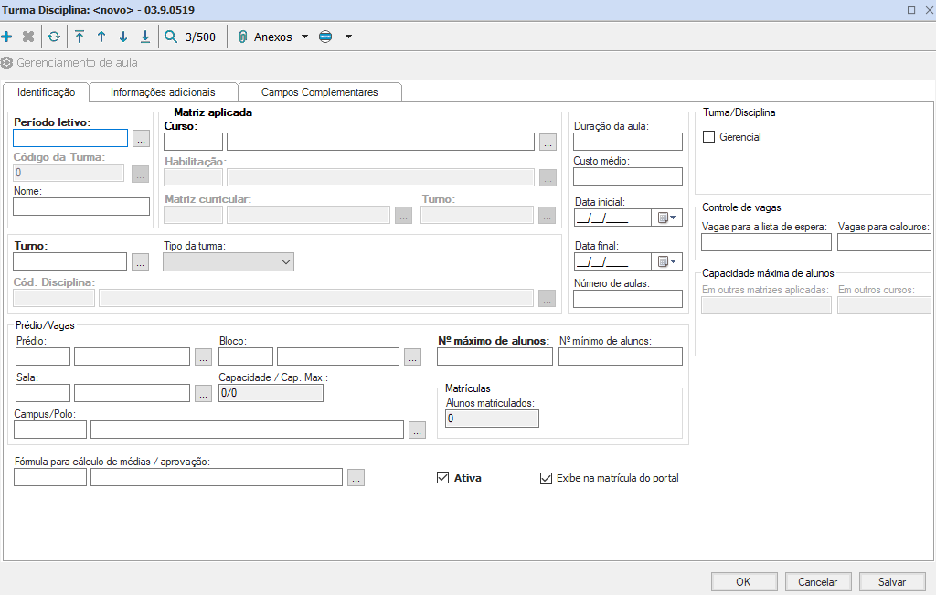The height and width of the screenshot is (595, 936).
Task: Uncheck the Ativa checkbox
Action: (443, 478)
